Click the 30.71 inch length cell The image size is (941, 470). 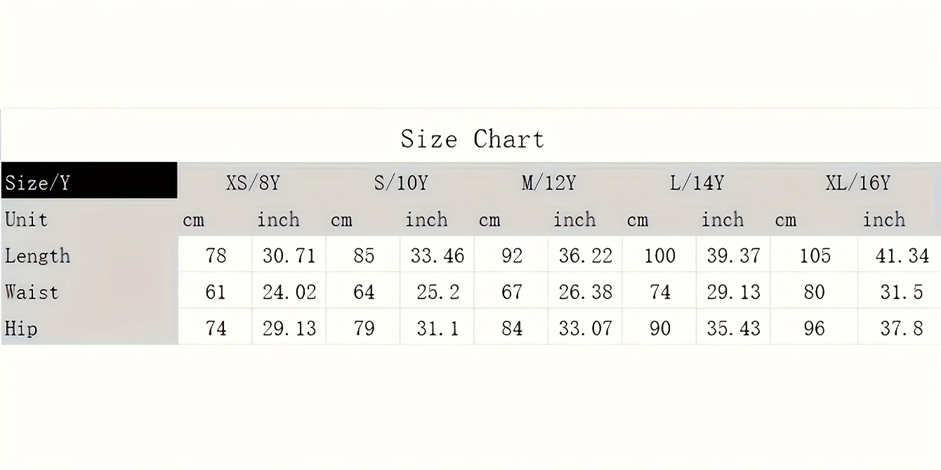click(x=289, y=255)
